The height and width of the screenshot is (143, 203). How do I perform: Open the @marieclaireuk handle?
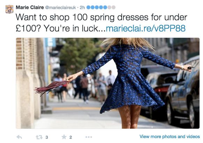coord(60,8)
